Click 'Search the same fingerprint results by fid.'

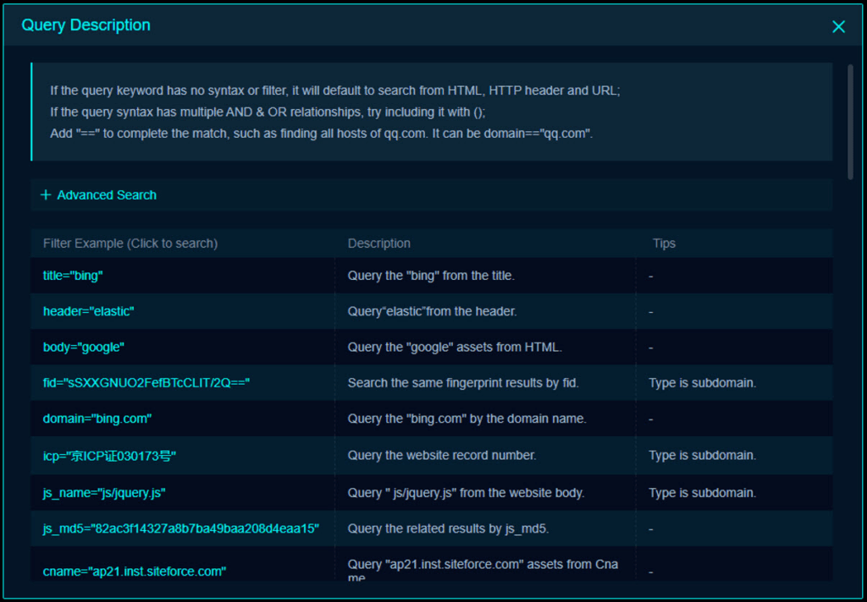click(x=463, y=383)
